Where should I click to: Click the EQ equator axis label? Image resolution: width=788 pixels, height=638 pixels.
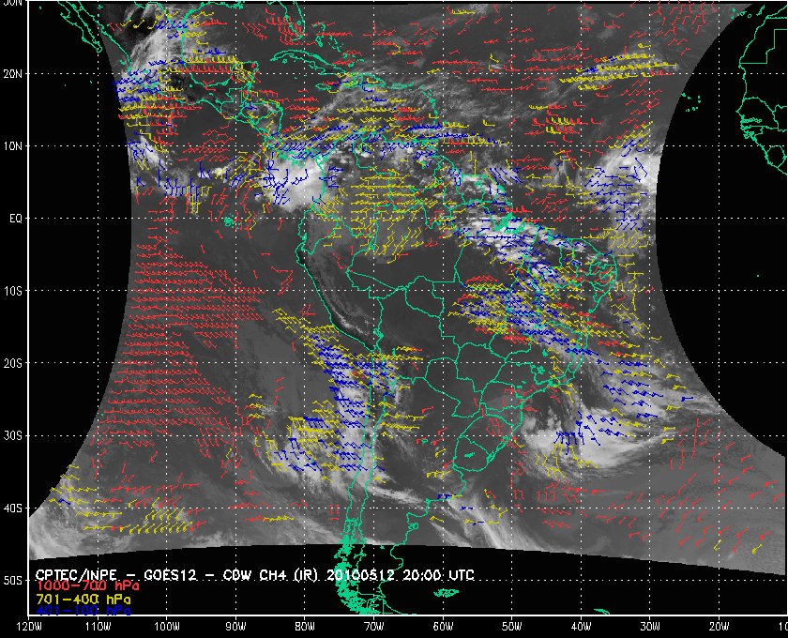[x=16, y=219]
